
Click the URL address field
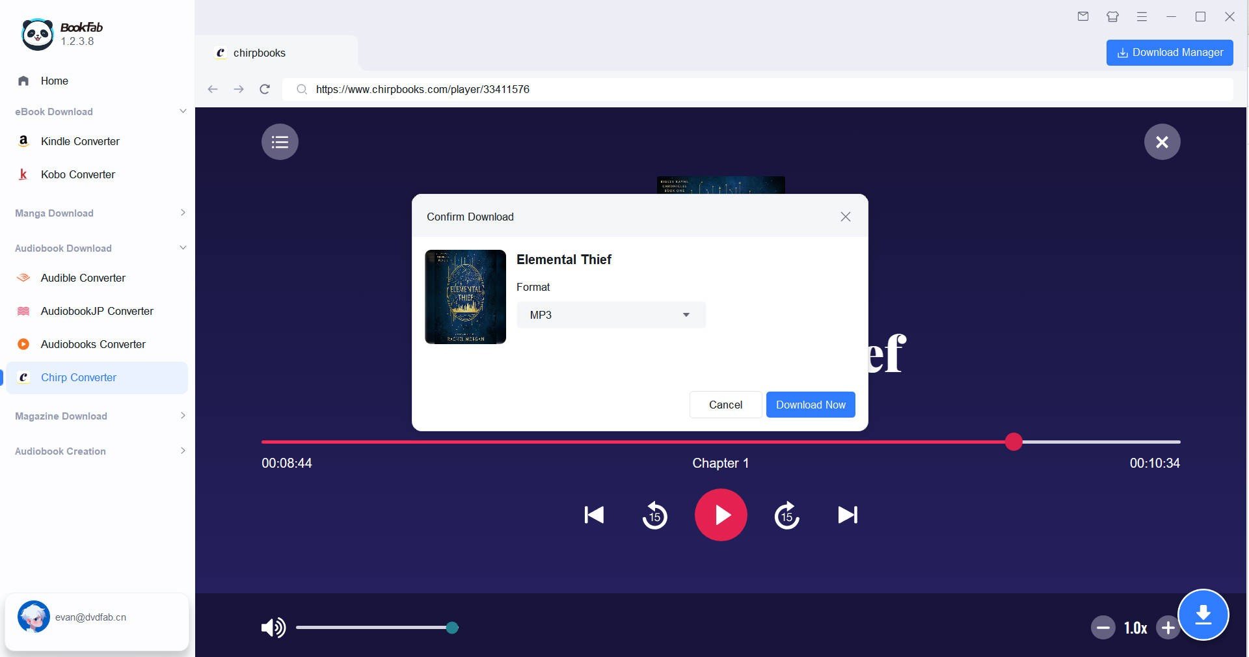(757, 89)
